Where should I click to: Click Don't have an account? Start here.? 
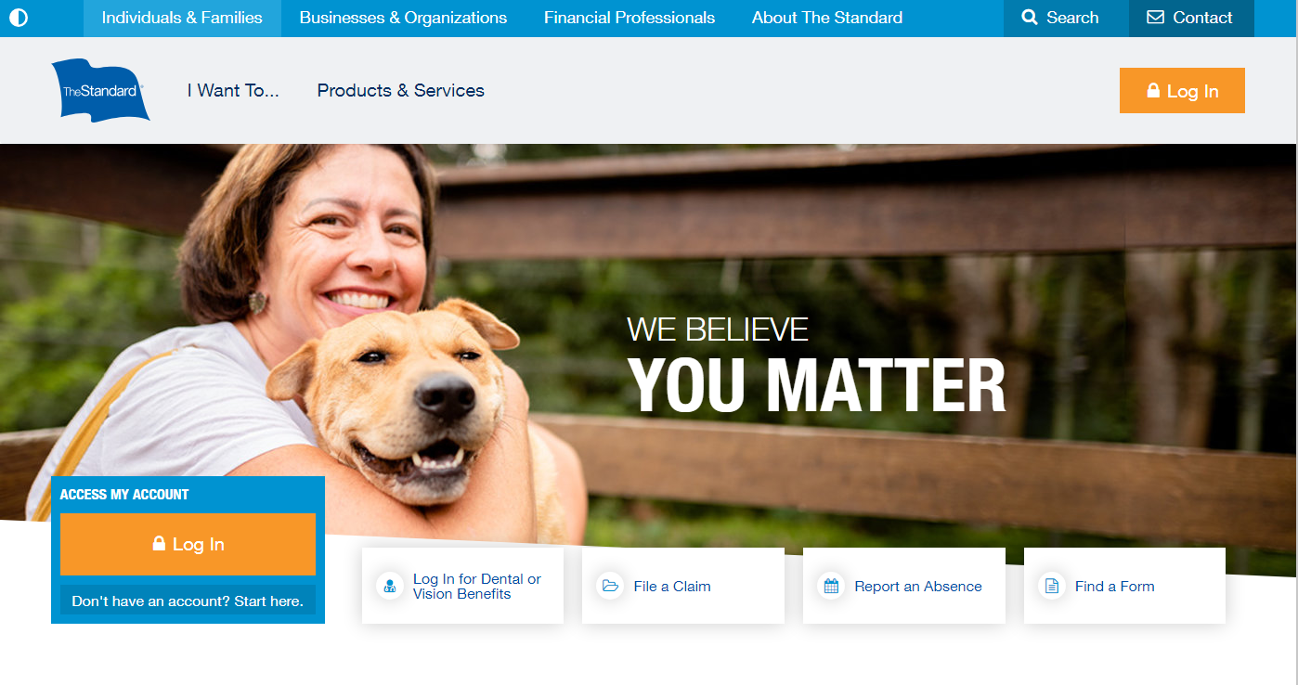tap(188, 601)
